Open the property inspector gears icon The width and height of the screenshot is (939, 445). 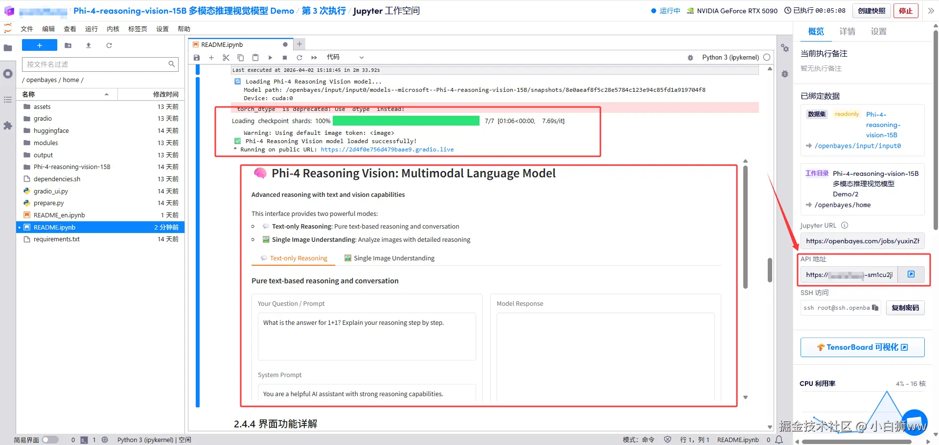(x=785, y=48)
